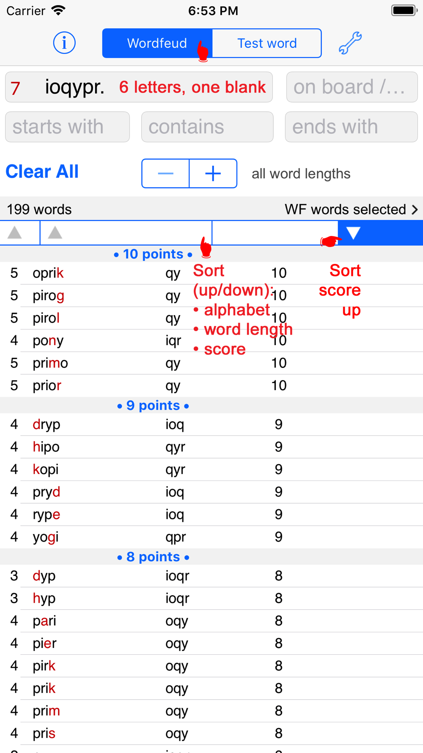Image resolution: width=423 pixels, height=753 pixels.
Task: Switch to the Test word tab
Action: pos(267,43)
